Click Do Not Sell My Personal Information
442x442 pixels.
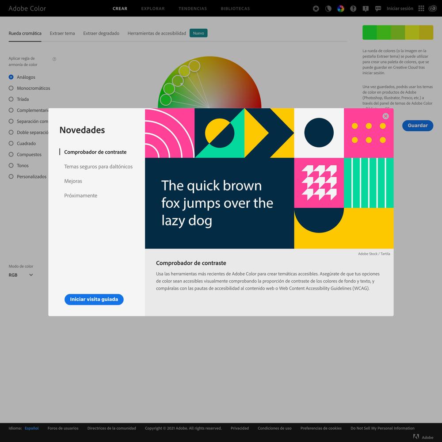(x=382, y=428)
